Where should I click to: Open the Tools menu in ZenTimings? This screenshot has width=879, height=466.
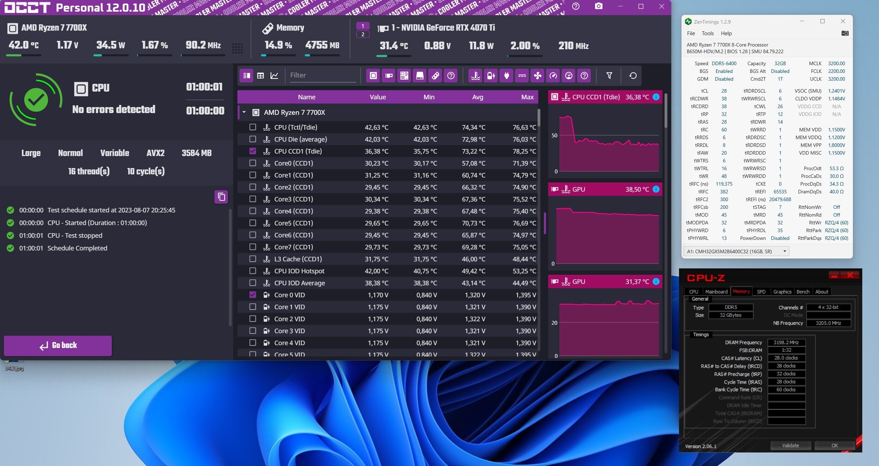click(708, 33)
